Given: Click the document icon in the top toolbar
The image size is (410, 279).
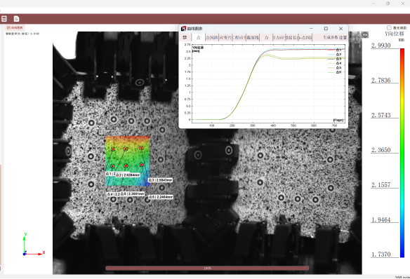Looking at the screenshot, I should (16, 19).
